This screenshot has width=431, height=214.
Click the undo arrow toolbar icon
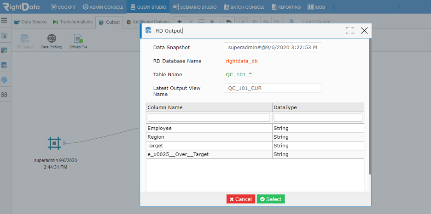click(229, 22)
